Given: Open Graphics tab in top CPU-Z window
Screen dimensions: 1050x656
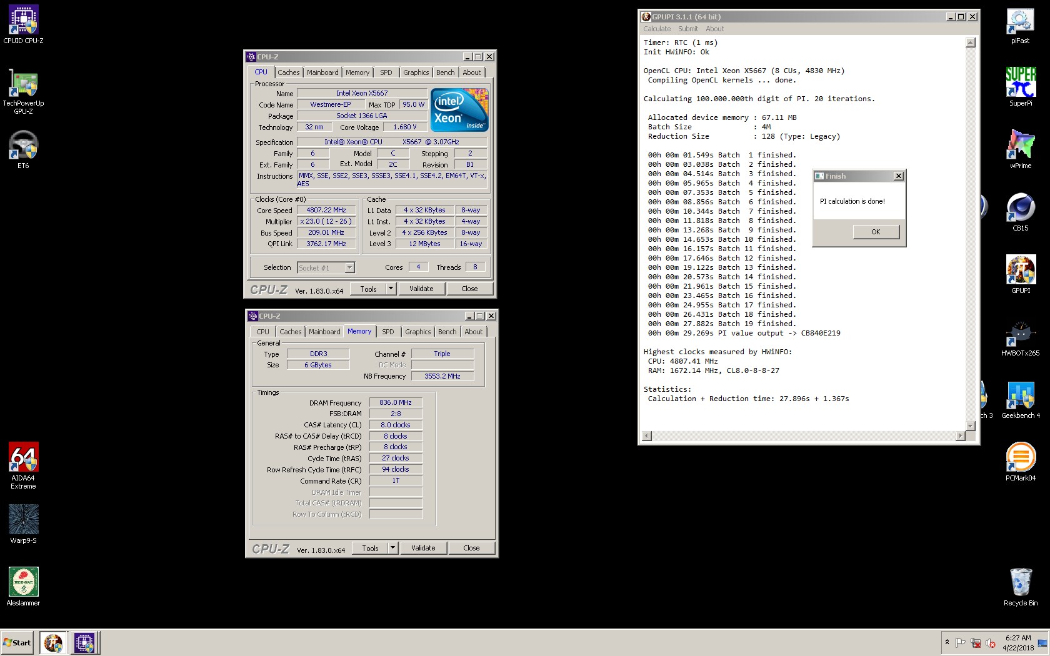Looking at the screenshot, I should 416,72.
